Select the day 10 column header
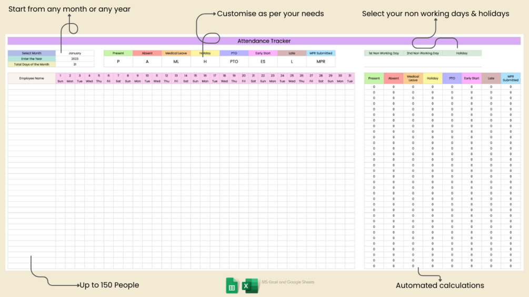This screenshot has height=297, width=529. (147, 78)
